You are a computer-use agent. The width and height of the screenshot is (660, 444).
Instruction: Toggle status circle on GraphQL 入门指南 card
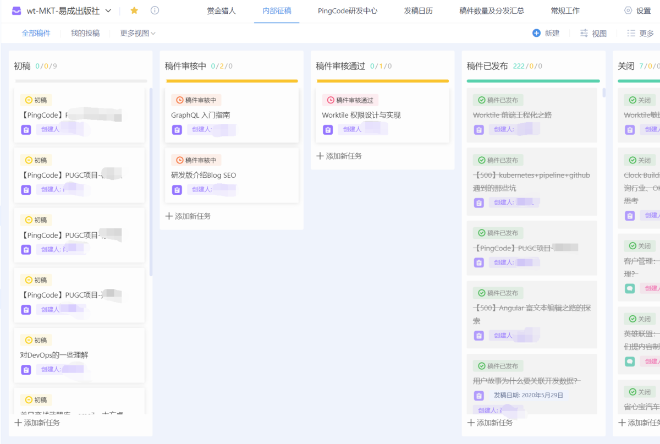tap(179, 100)
